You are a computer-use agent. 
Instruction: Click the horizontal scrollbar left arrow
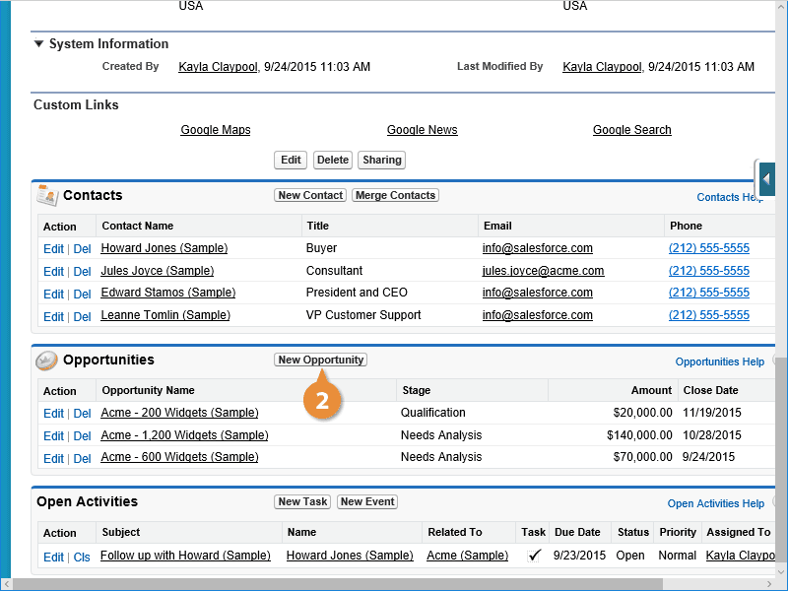tap(6, 584)
